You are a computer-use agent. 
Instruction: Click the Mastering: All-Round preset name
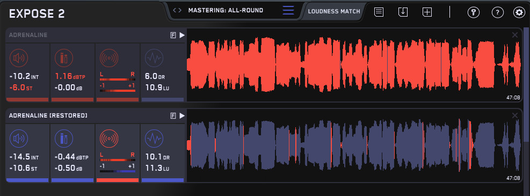click(x=226, y=10)
